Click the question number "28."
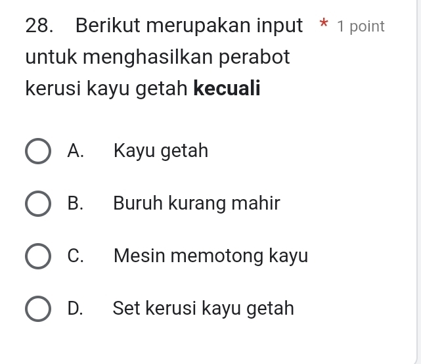The height and width of the screenshot is (364, 421). coord(40,26)
